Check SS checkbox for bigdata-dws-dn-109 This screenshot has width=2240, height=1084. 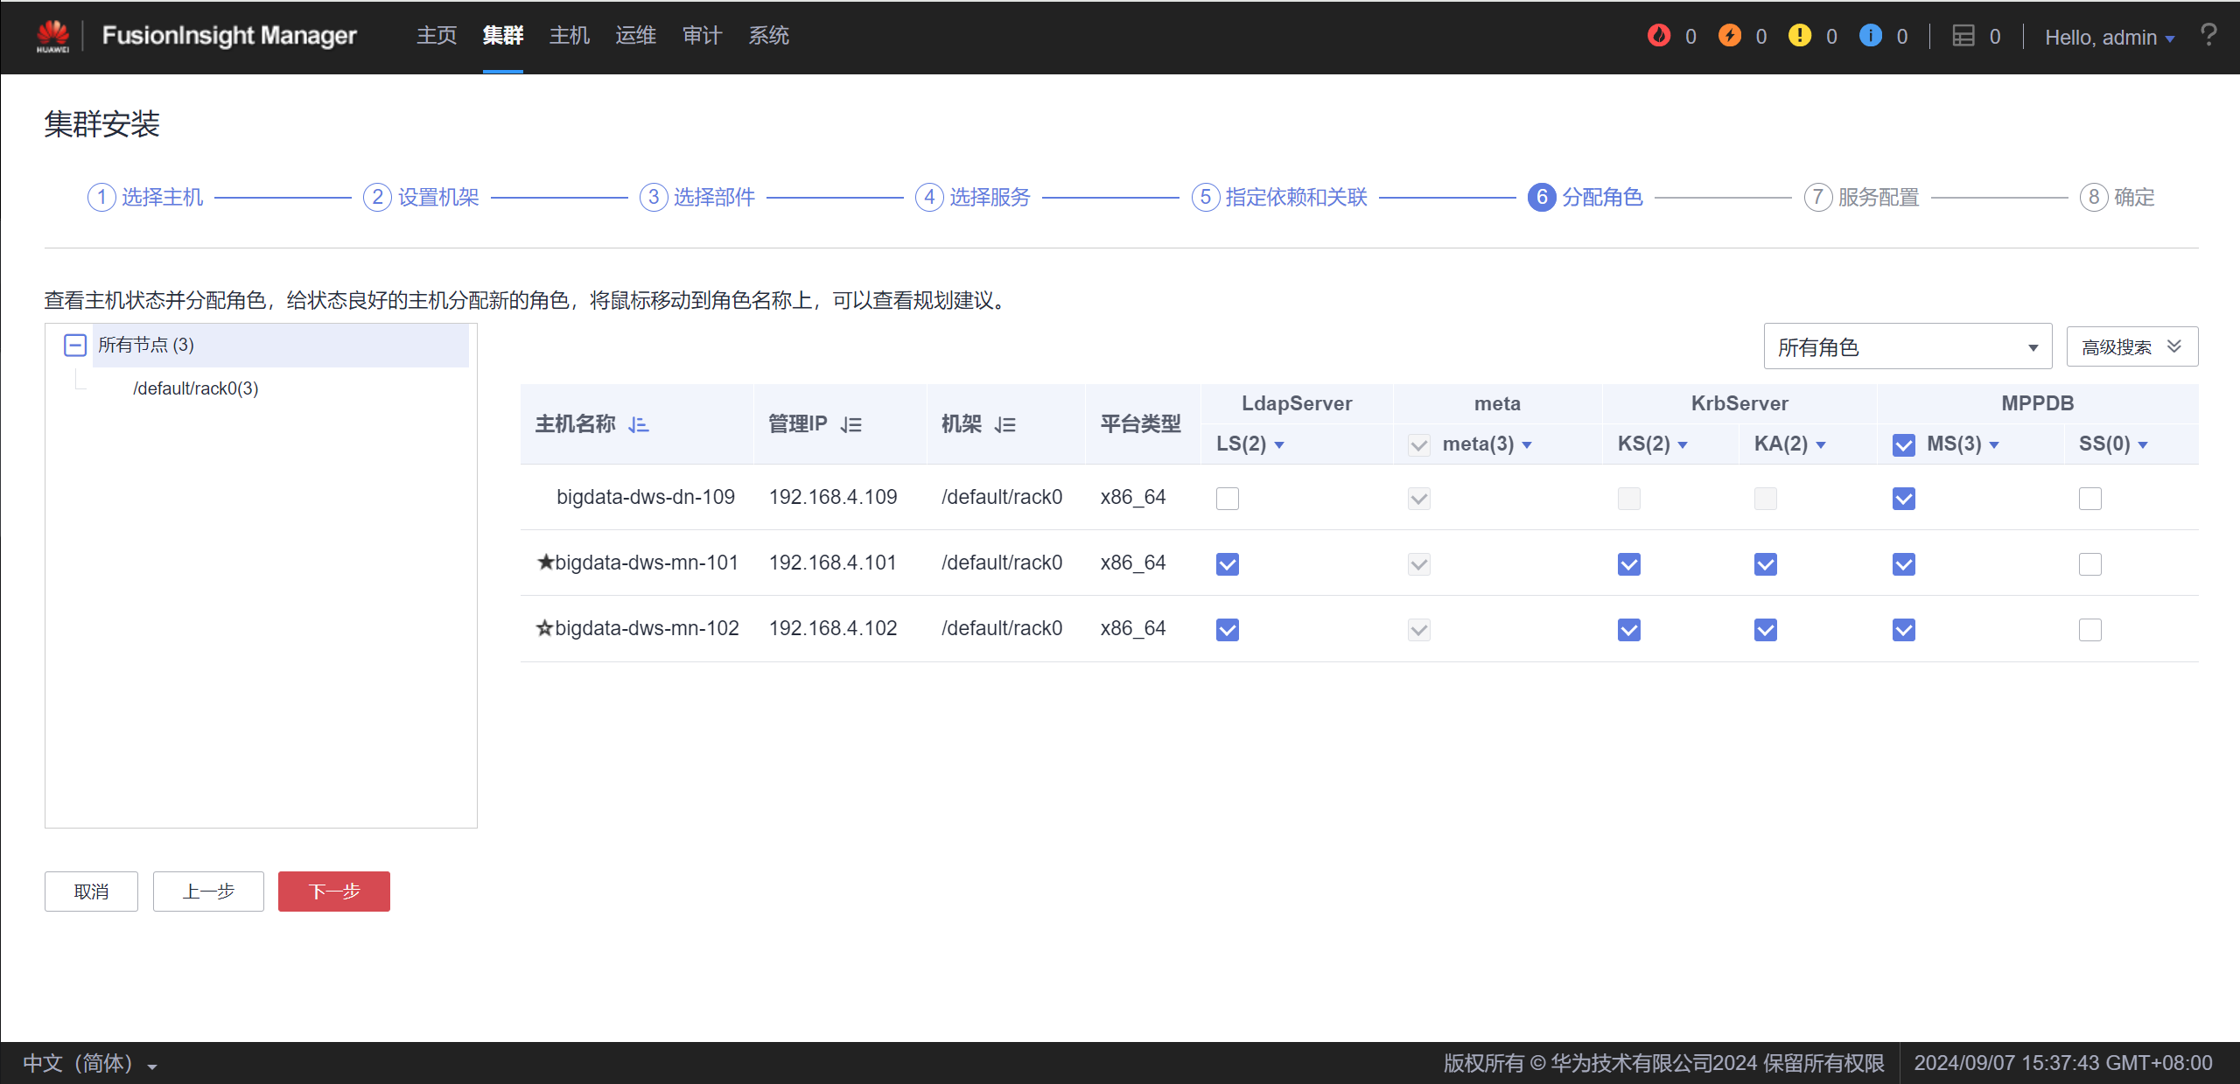[x=2090, y=499]
